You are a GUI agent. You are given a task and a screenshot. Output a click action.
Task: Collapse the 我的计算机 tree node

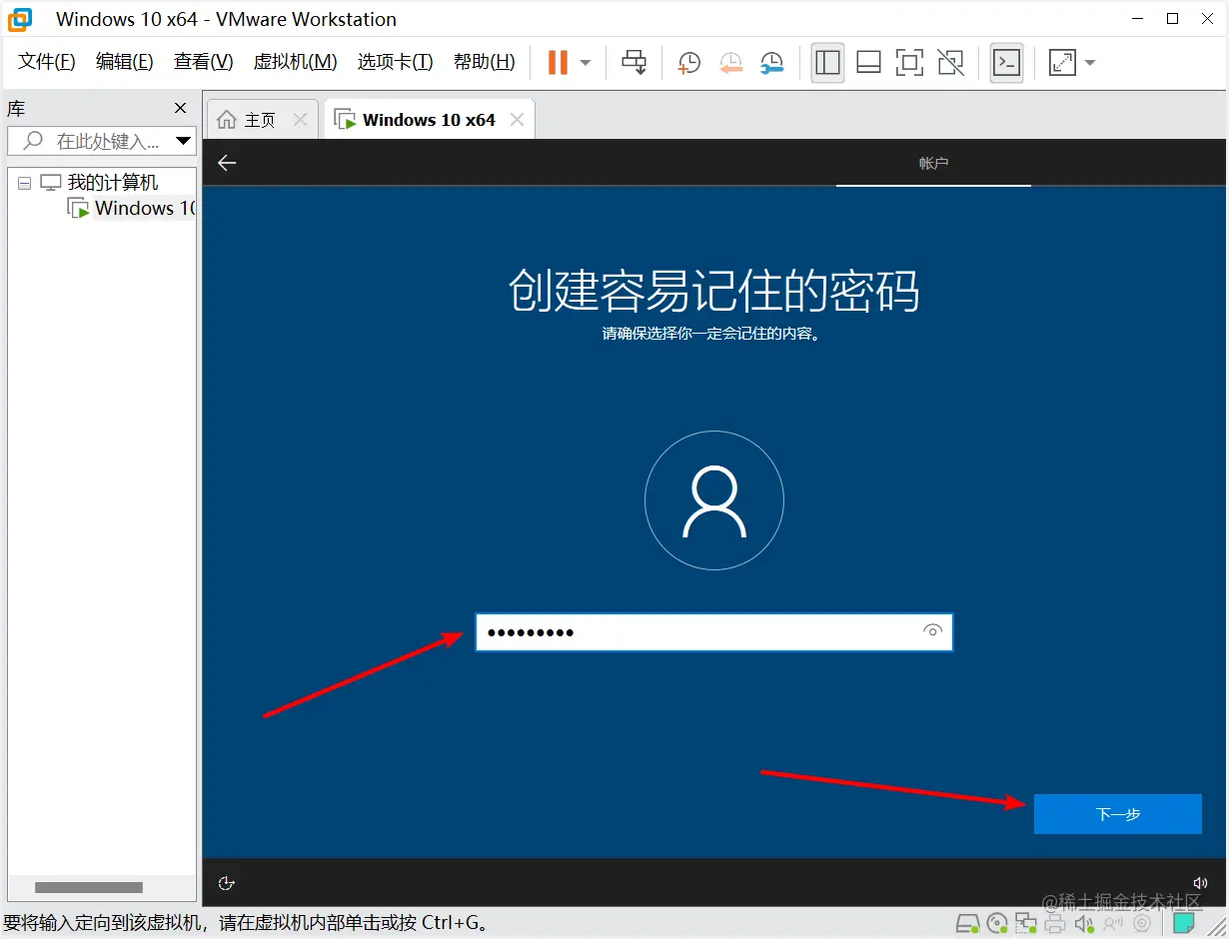tap(25, 184)
